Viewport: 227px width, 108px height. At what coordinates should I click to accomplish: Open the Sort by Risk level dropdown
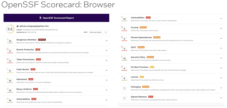click(x=98, y=32)
